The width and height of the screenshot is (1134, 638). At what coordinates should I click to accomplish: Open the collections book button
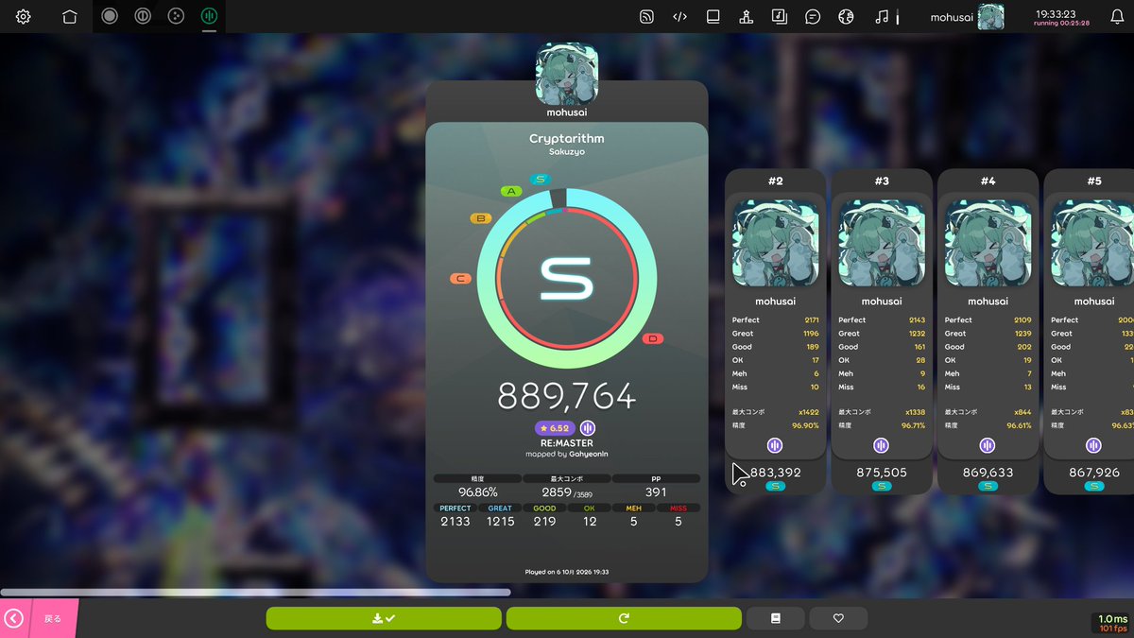(x=776, y=618)
